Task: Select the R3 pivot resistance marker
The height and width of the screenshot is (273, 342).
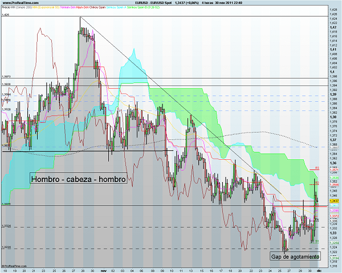Action: click(317, 168)
